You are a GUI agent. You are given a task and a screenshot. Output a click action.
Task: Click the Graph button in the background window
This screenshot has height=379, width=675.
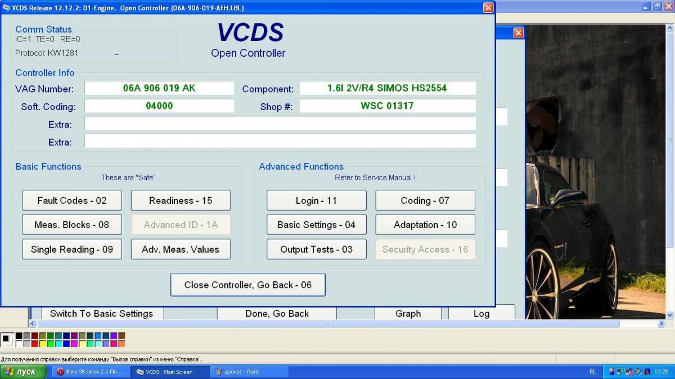[408, 313]
